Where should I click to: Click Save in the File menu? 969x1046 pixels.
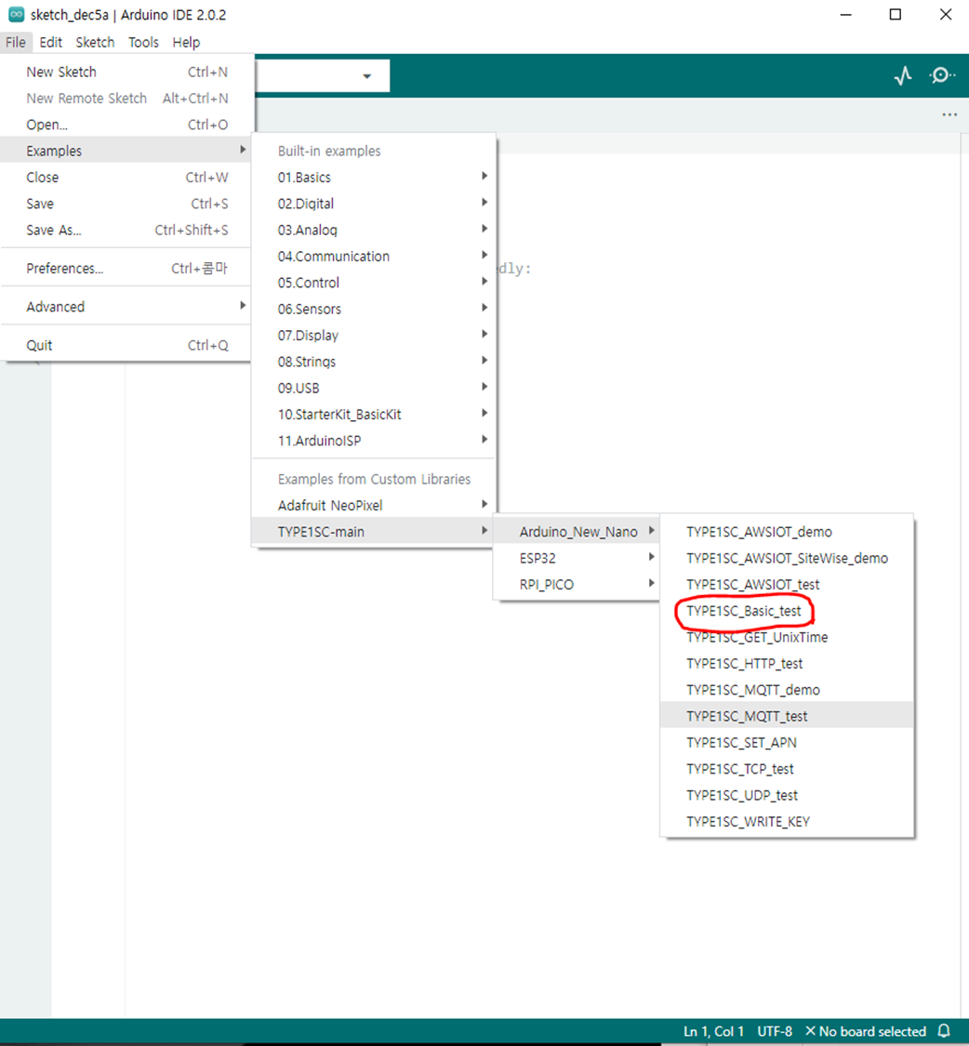tap(126, 204)
